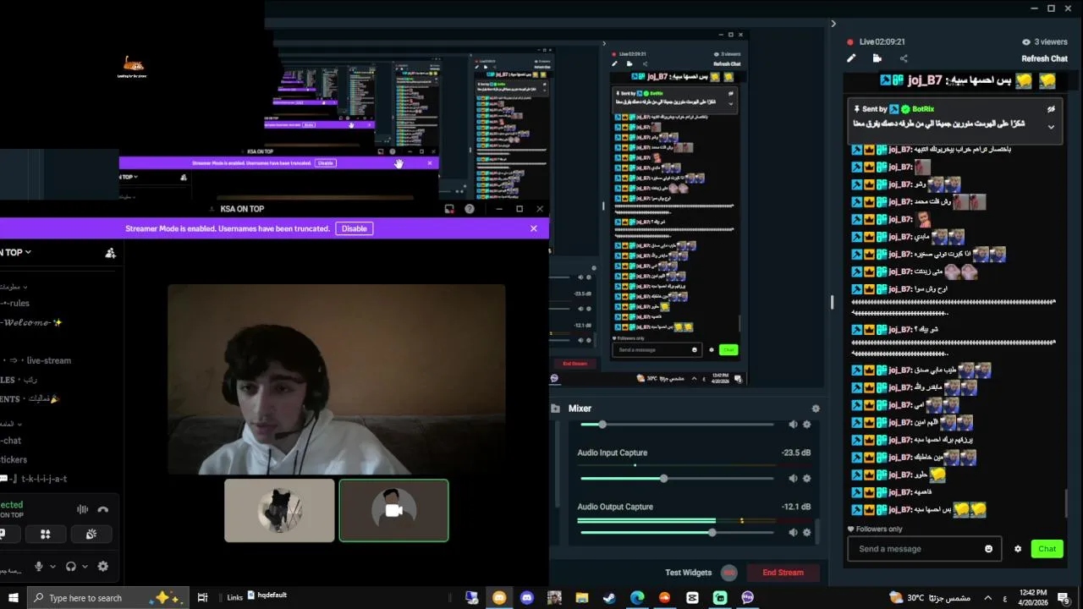The image size is (1083, 609).
Task: Open Task View in taskbar
Action: coord(203,597)
